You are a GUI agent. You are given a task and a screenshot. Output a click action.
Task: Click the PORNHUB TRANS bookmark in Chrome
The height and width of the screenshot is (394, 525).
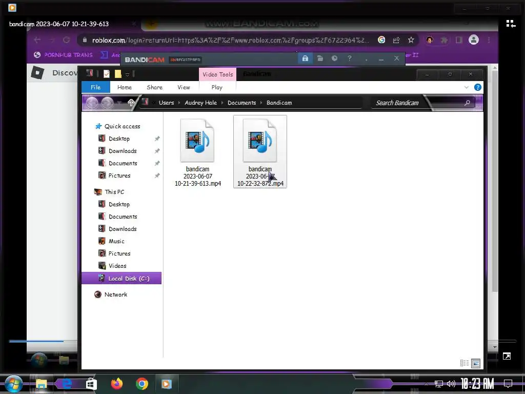pos(63,55)
